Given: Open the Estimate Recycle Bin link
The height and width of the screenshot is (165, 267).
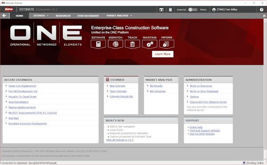Looking at the screenshot, I should point(121,97).
